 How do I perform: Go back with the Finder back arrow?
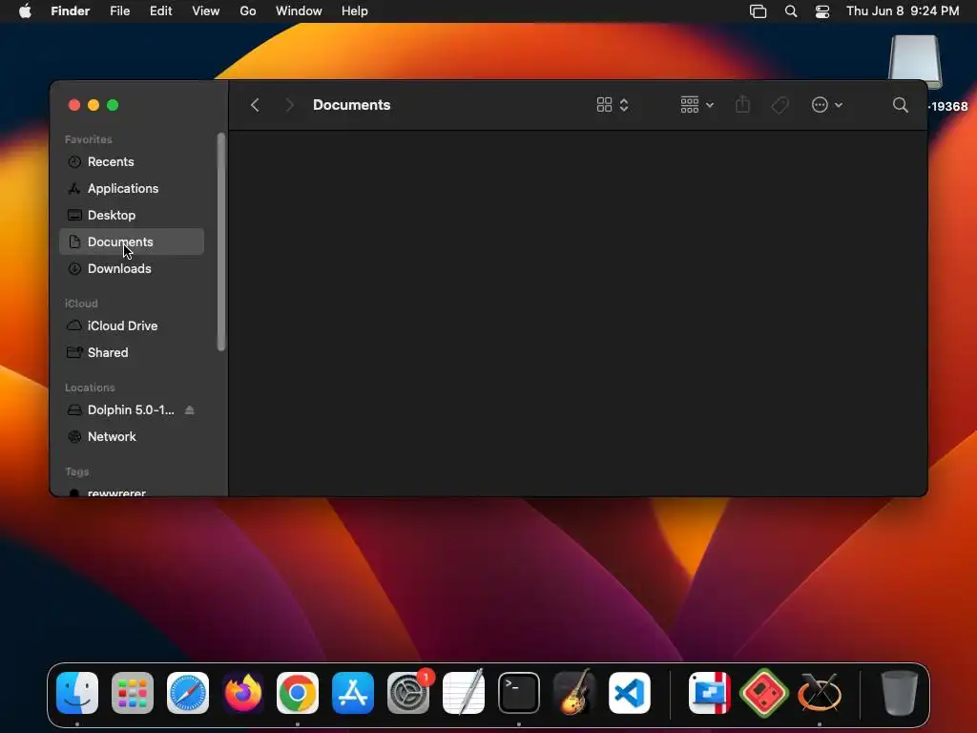(255, 105)
